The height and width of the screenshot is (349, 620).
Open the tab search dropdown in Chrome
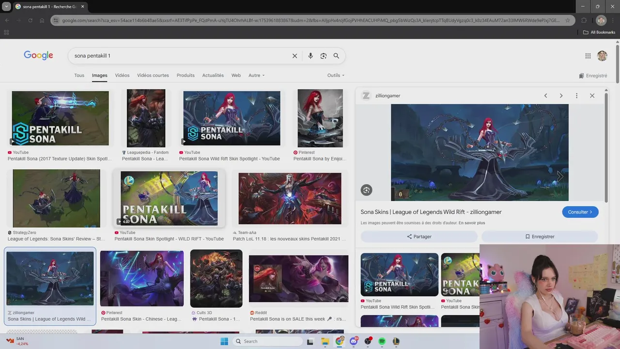coord(6,7)
